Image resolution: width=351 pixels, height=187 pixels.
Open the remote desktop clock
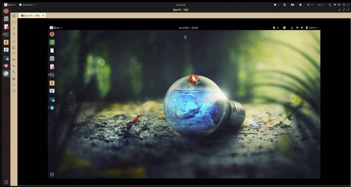pos(188,28)
